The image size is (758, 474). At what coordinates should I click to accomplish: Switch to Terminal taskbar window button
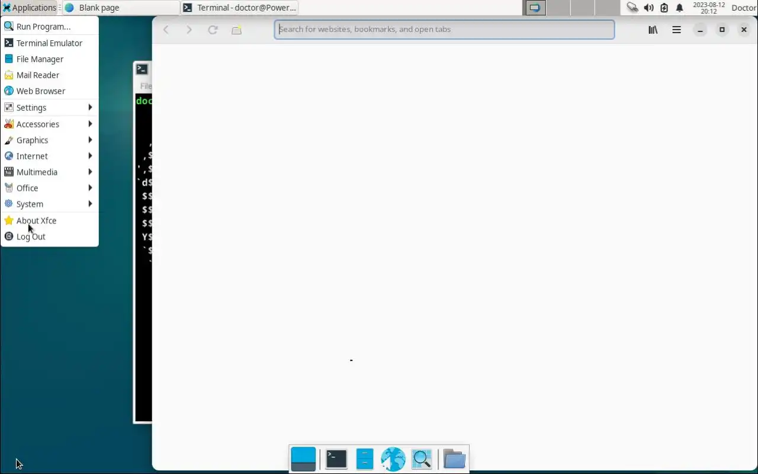click(239, 8)
